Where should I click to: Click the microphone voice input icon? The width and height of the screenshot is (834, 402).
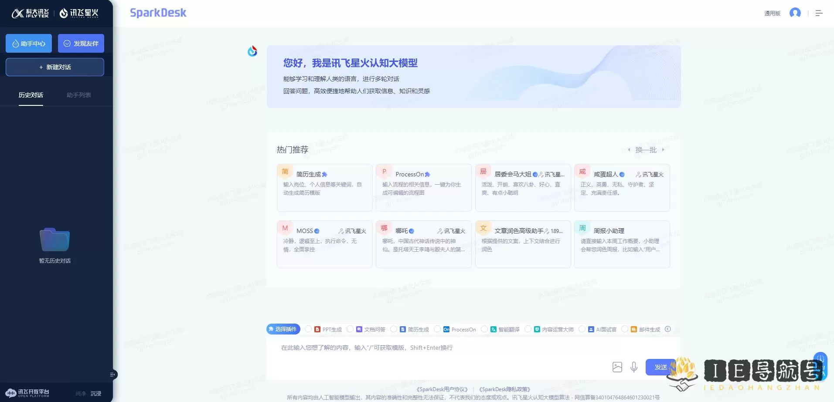click(x=634, y=367)
